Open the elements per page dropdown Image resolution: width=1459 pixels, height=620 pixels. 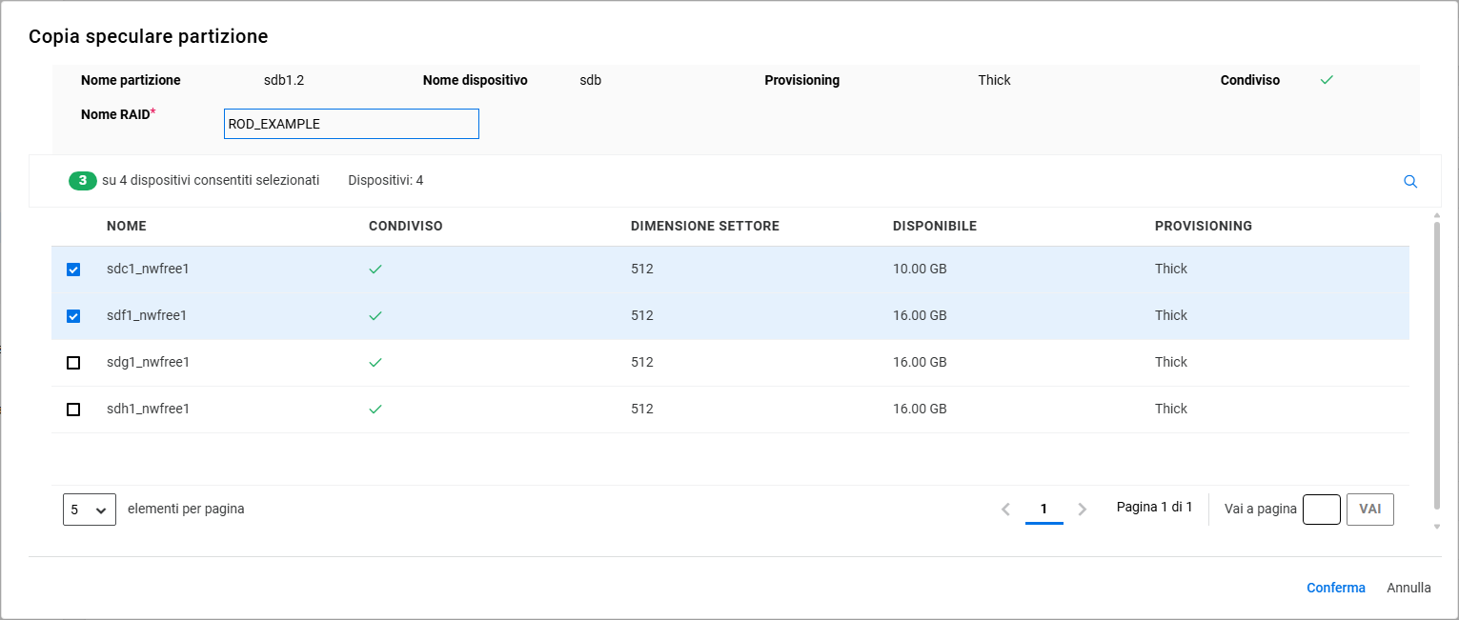(90, 510)
